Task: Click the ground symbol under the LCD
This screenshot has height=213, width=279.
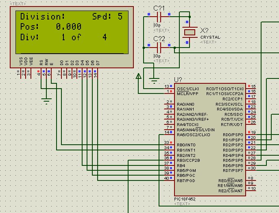Action: (47, 100)
